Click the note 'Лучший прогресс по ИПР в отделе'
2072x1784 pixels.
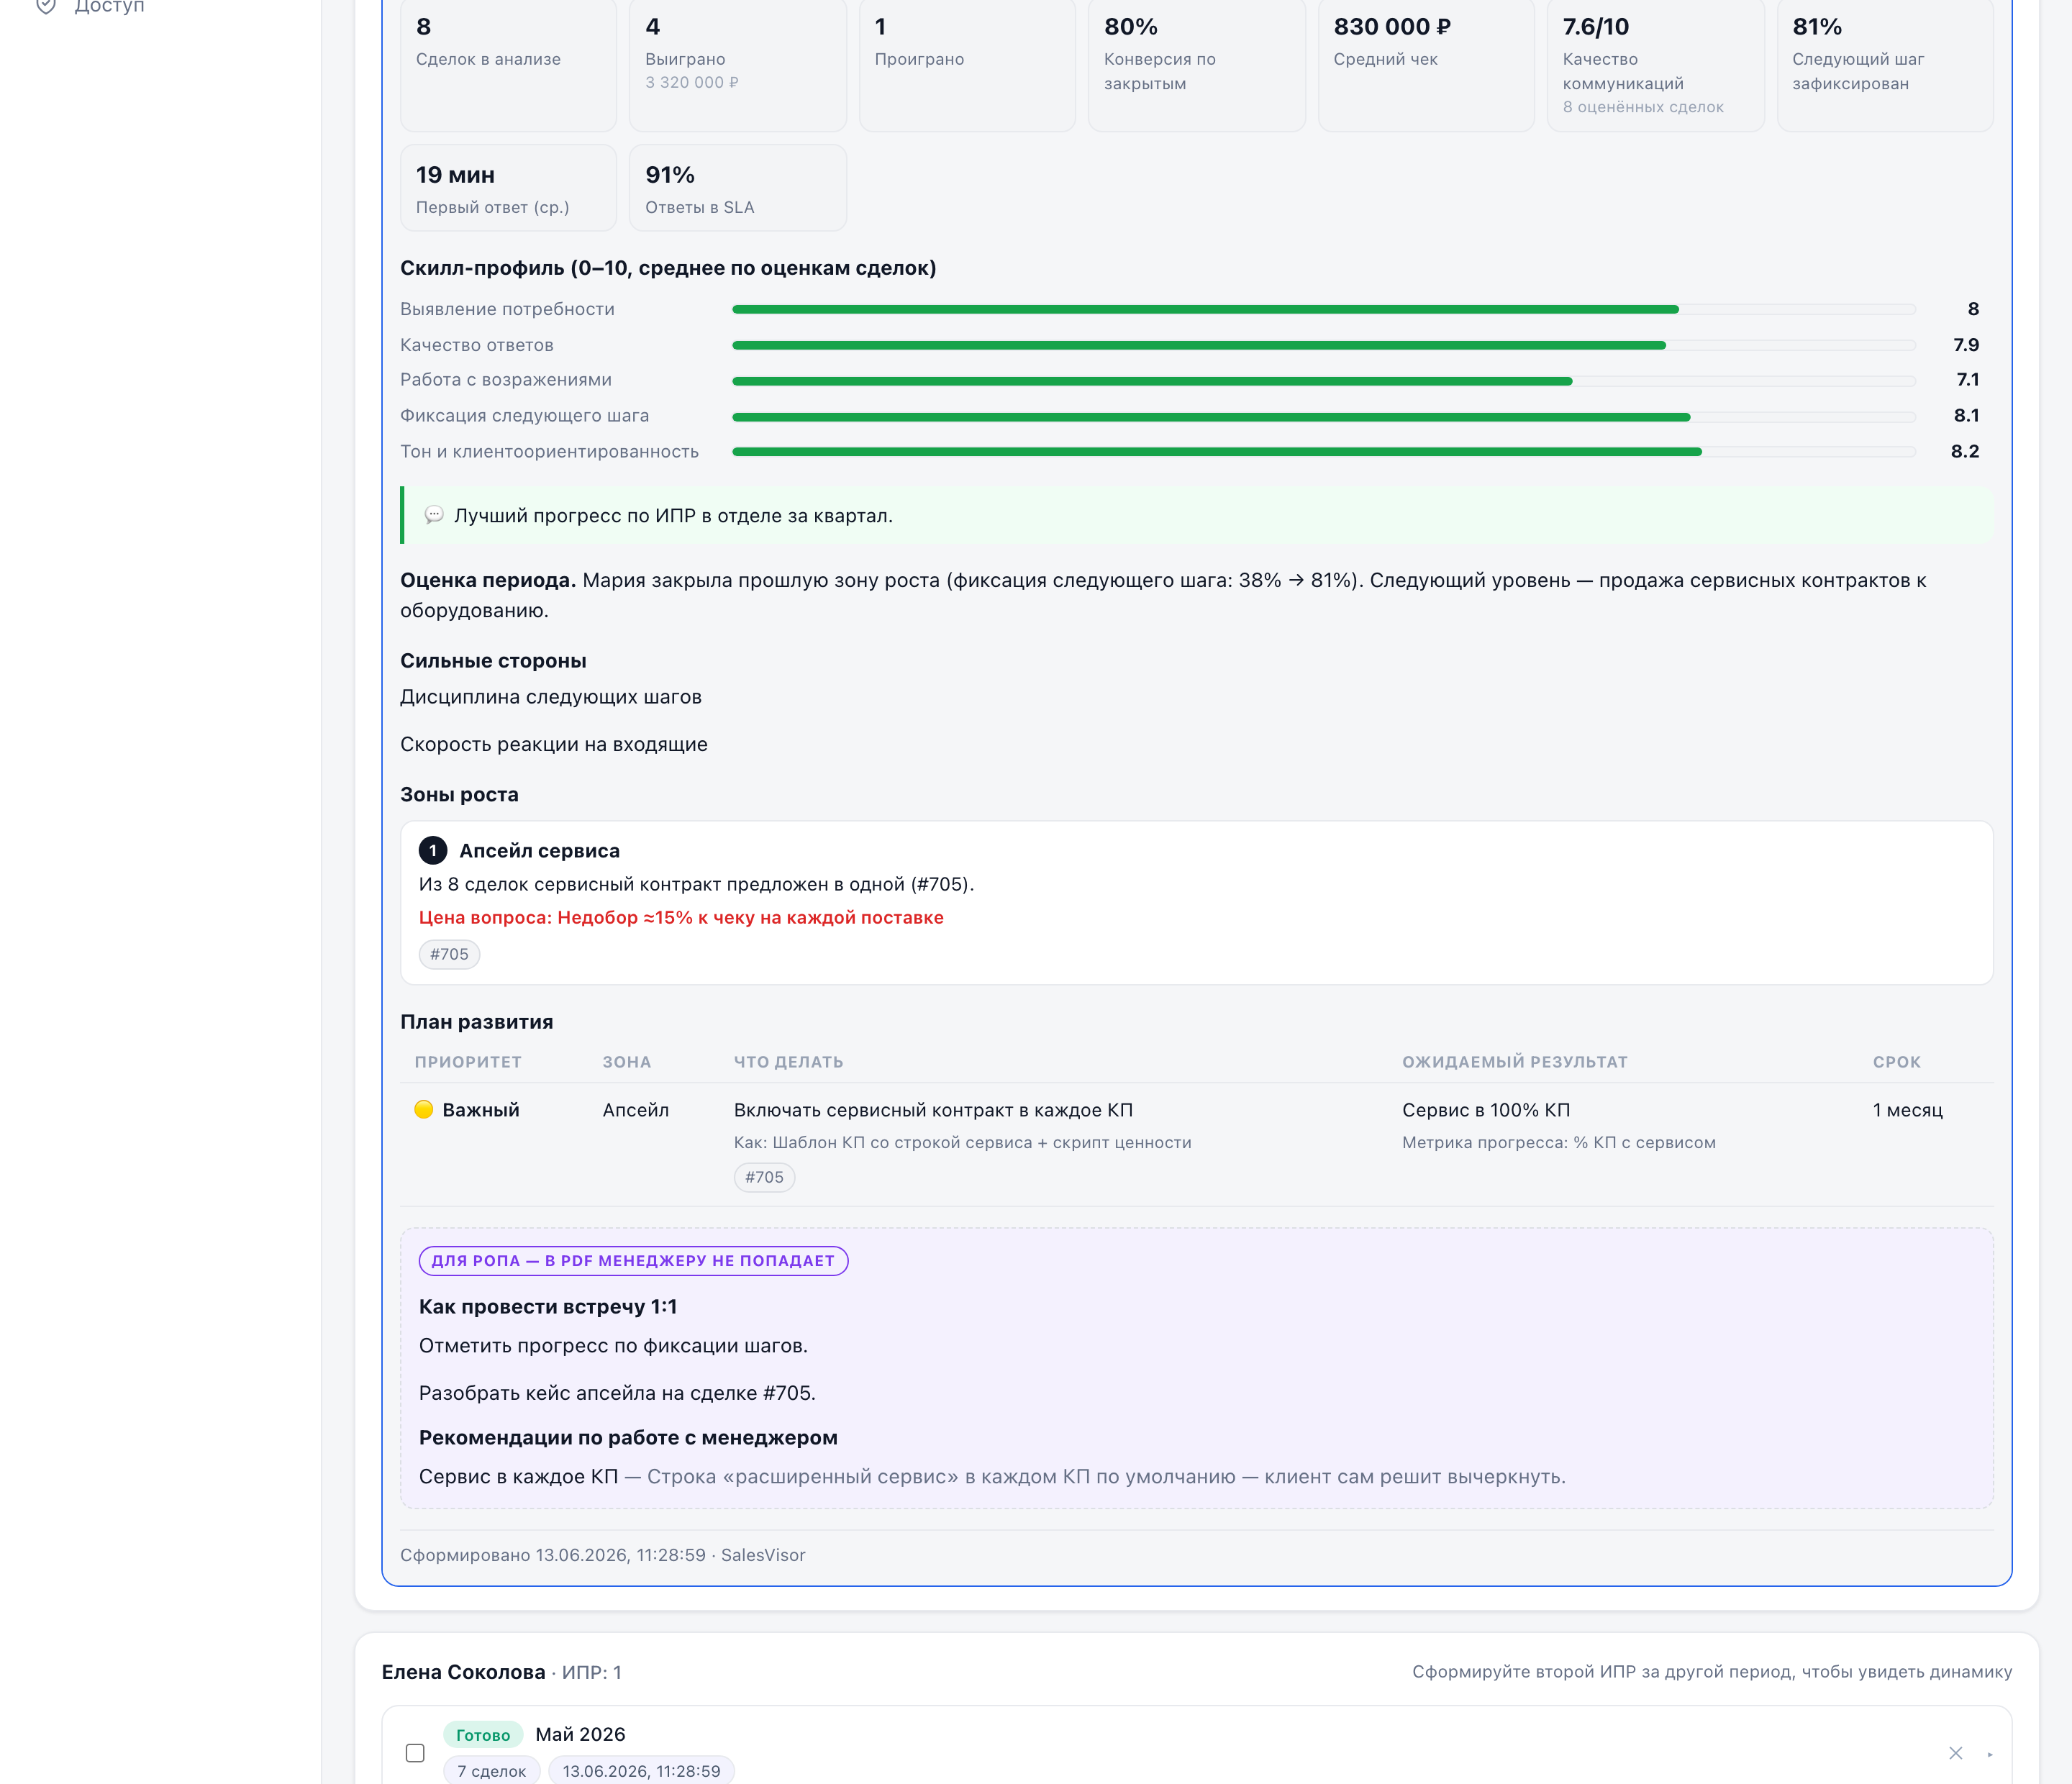click(x=673, y=516)
